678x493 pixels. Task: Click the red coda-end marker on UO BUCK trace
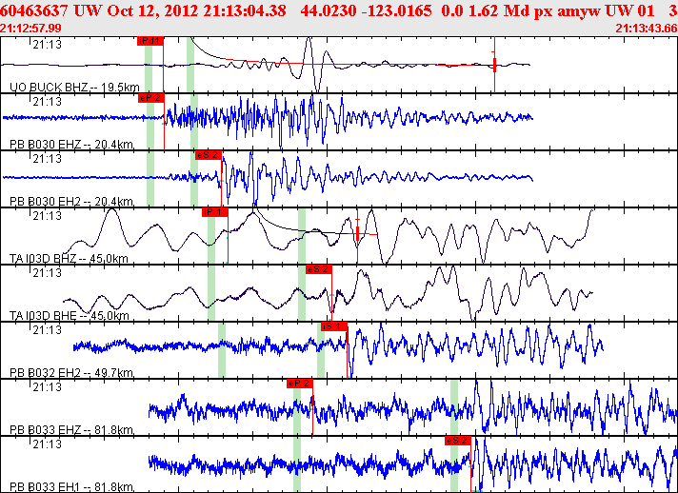pos(494,65)
